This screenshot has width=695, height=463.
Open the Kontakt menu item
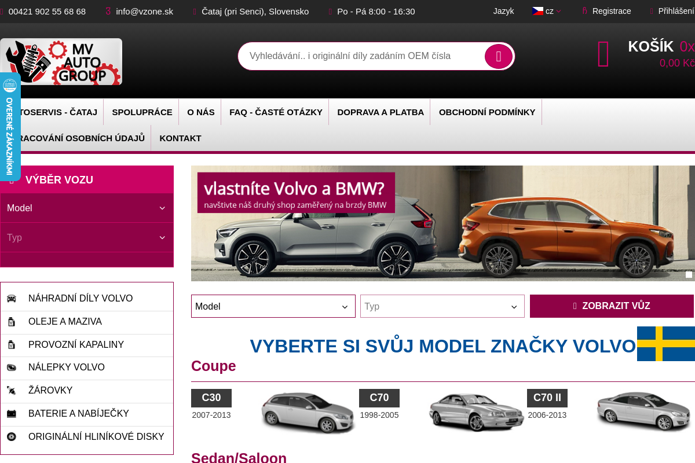pos(180,138)
